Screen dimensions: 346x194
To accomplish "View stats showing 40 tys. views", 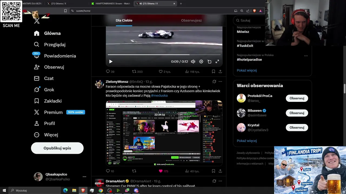I will 192,171.
